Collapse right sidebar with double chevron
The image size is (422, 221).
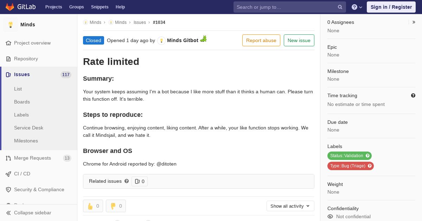pos(414,22)
